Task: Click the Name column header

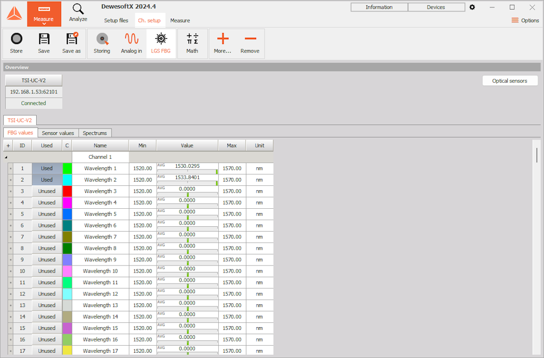Action: (x=100, y=146)
